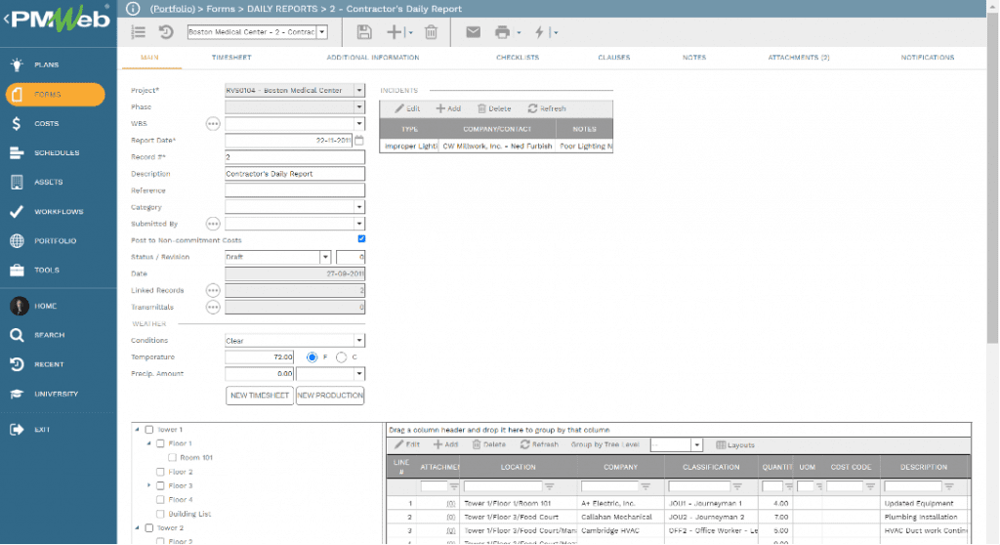Open the Schedules icon in sidebar
Viewport: 1000px width, 545px height.
click(x=17, y=152)
